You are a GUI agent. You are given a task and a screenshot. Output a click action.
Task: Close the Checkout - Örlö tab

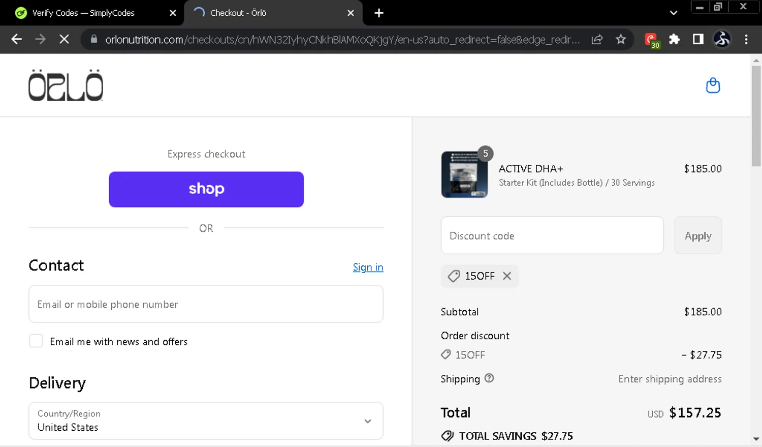(351, 13)
